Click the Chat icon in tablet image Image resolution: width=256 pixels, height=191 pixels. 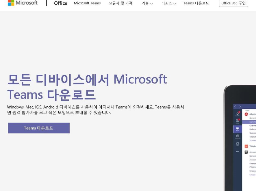238,121
